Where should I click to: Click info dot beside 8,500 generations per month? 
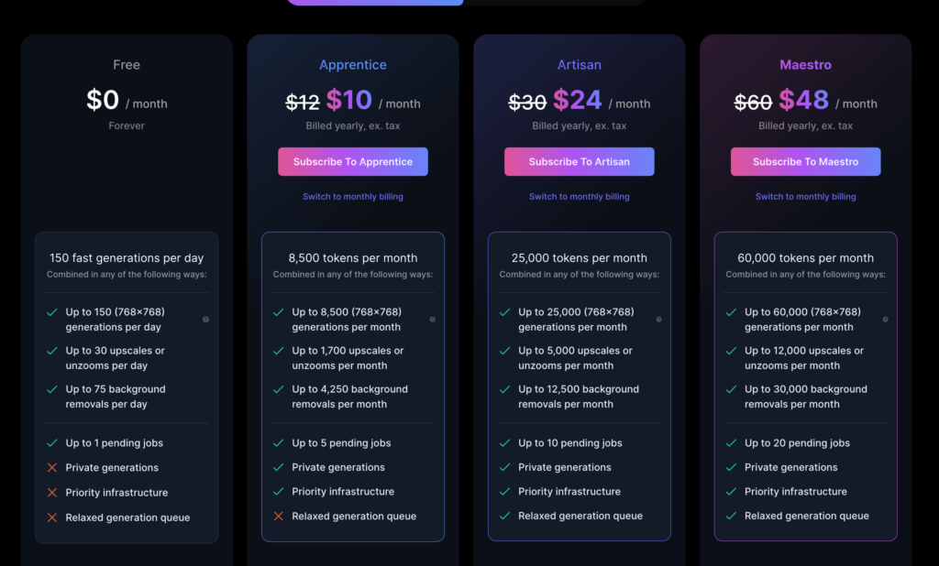[x=433, y=320]
